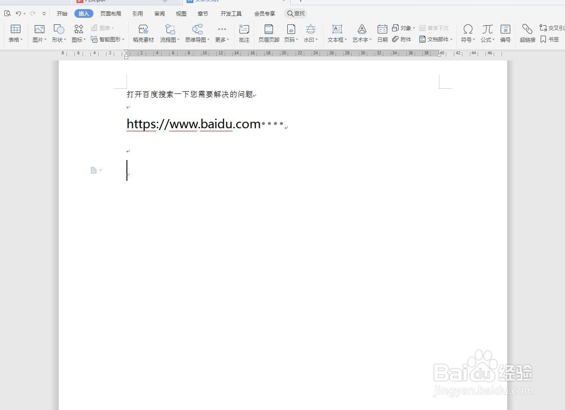The image size is (565, 410).
Task: Click the Undo arrow icon
Action: point(18,13)
